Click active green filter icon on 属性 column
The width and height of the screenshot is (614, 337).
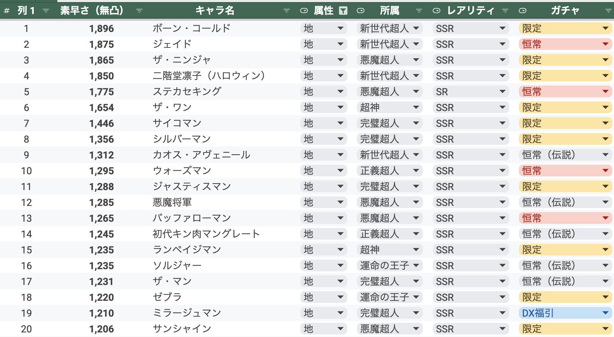[343, 11]
